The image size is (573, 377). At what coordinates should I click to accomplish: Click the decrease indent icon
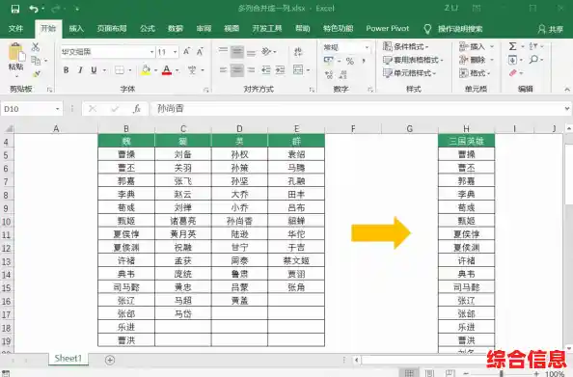pyautogui.click(x=266, y=69)
